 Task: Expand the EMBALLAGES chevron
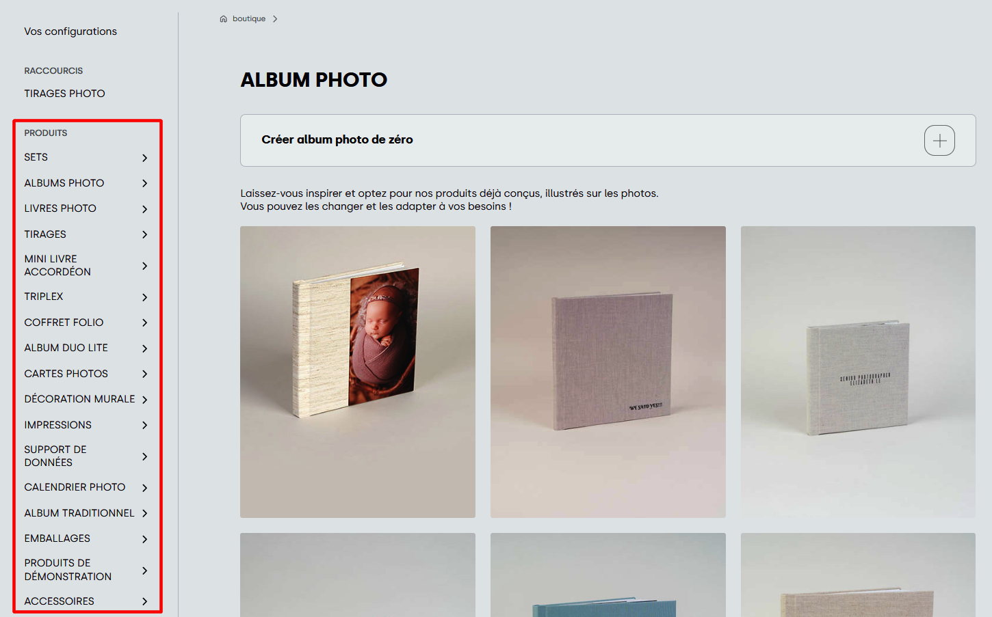[144, 539]
